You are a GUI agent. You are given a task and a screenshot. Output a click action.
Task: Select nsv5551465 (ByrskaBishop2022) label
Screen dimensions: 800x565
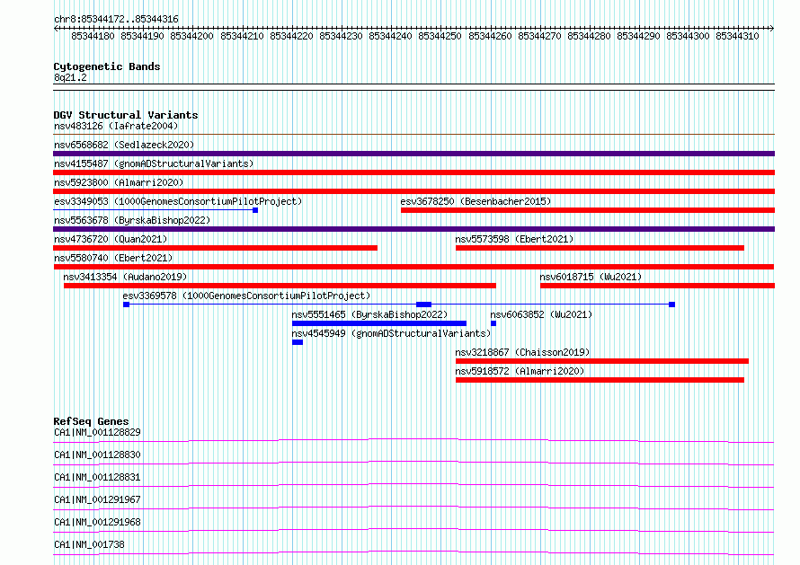click(x=369, y=314)
